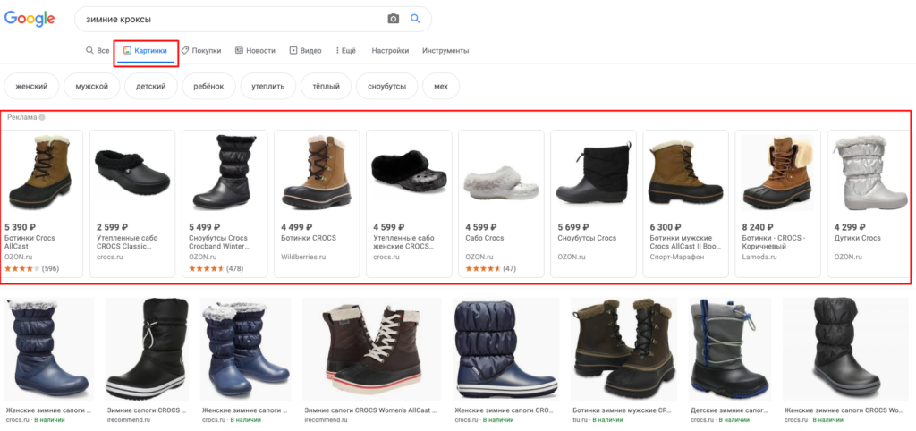This screenshot has height=431, width=916.
Task: Click the Google logo
Action: coord(30,19)
